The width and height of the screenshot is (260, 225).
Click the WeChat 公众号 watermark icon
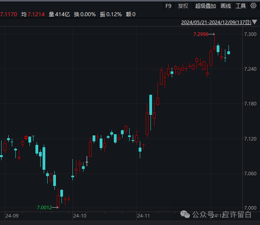pyautogui.click(x=185, y=214)
